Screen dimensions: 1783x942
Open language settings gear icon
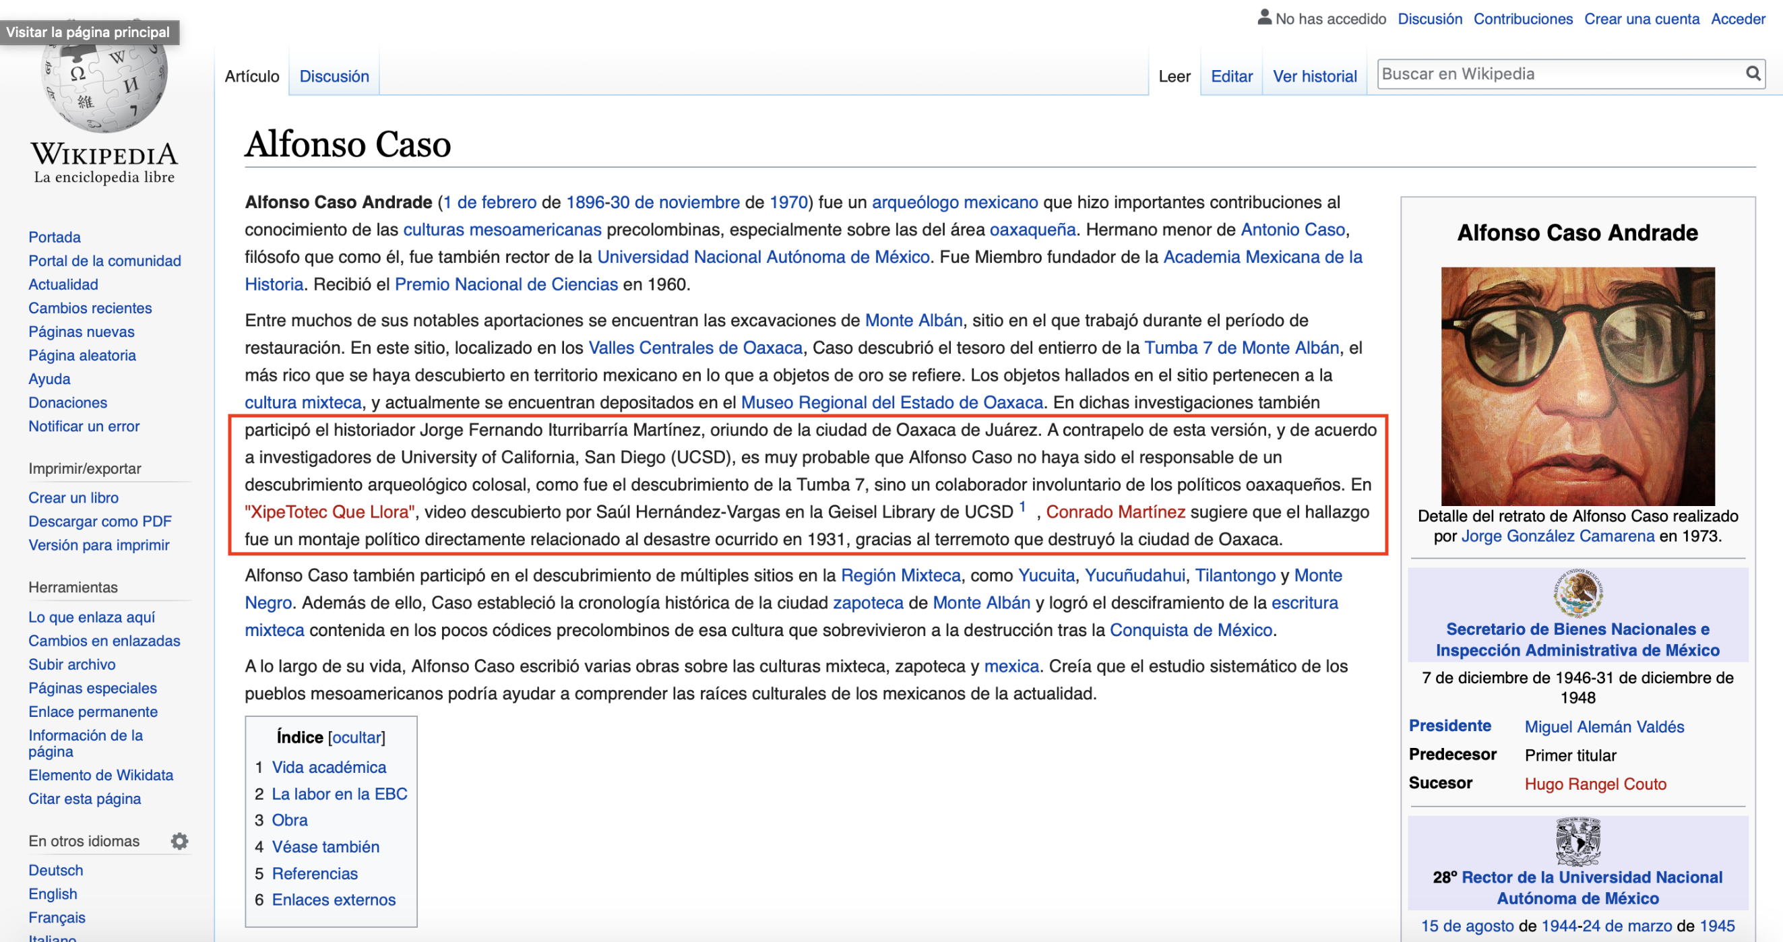179,841
